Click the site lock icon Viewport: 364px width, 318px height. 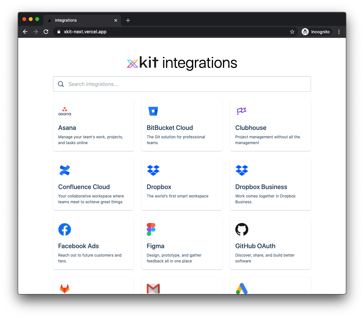pyautogui.click(x=59, y=32)
